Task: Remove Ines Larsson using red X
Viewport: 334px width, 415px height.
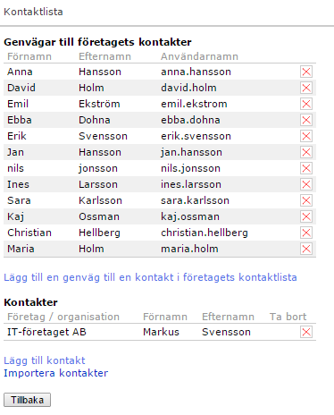Action: coord(306,184)
